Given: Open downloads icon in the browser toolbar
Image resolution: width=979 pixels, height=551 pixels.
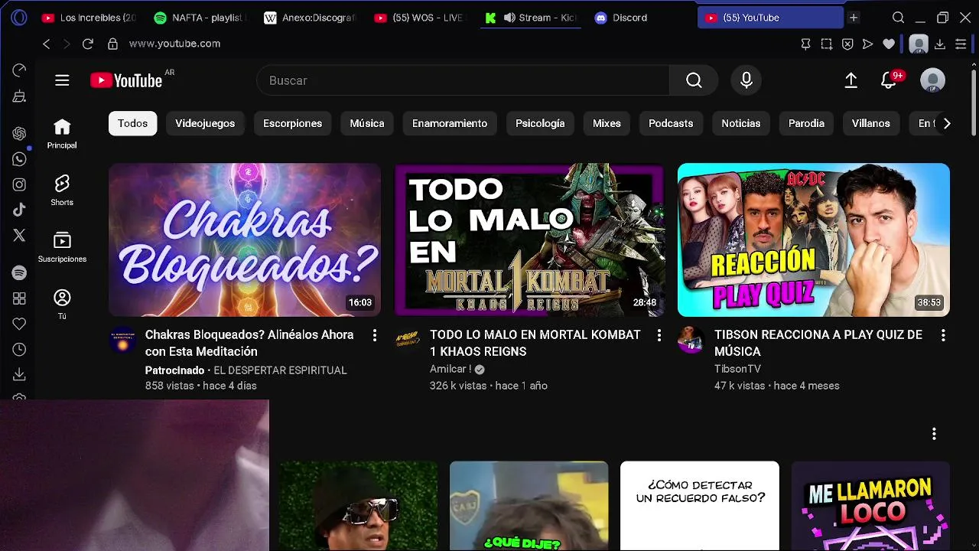Looking at the screenshot, I should click(940, 44).
